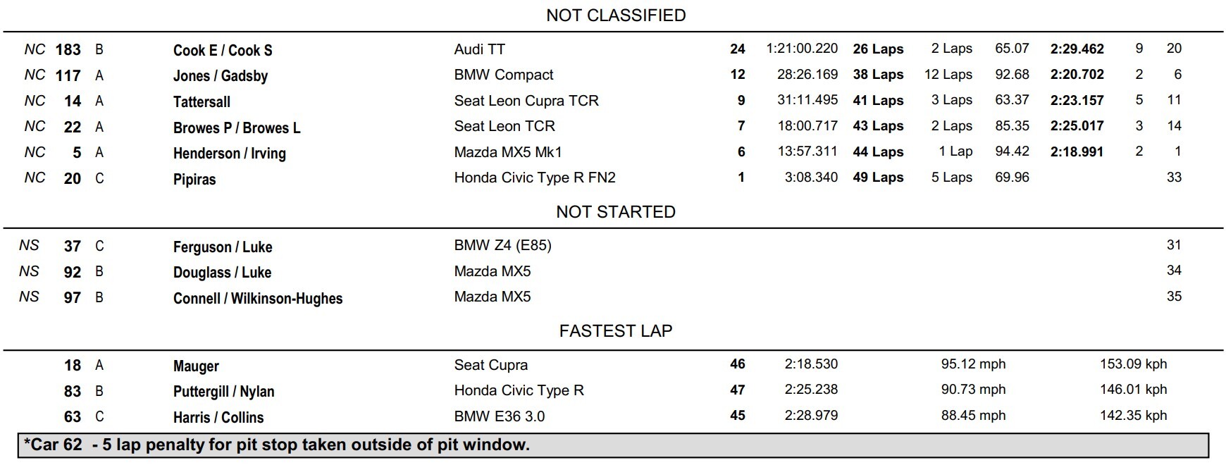The height and width of the screenshot is (465, 1226).
Task: Select 26 Laps for car 183
Action: coord(878,49)
